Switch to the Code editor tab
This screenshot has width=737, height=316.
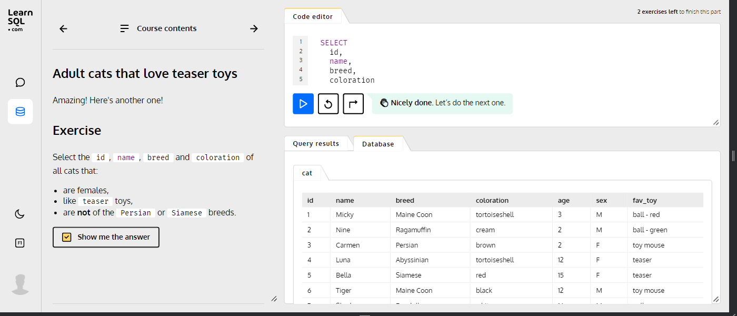pyautogui.click(x=313, y=16)
